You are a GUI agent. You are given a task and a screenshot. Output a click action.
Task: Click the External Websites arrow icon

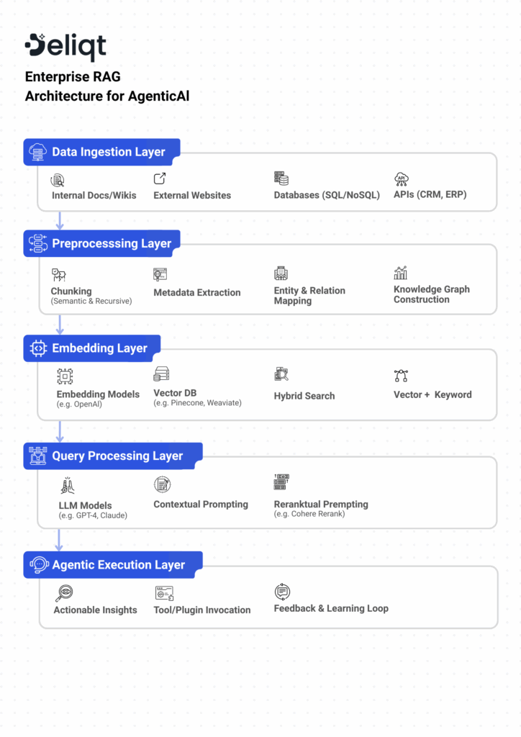click(x=160, y=178)
